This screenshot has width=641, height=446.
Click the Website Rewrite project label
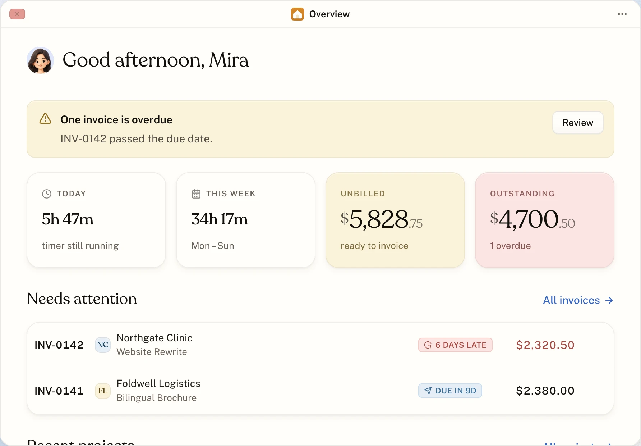coord(152,352)
